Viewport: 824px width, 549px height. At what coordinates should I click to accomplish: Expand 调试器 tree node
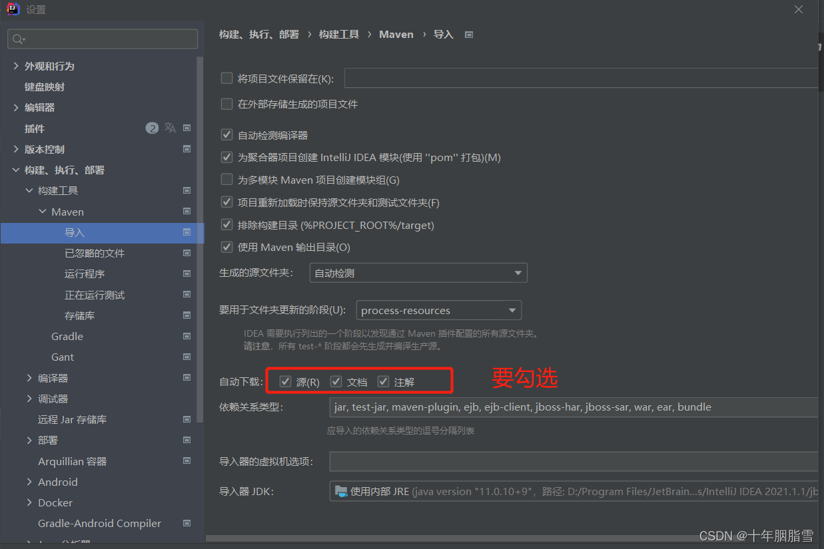tap(29, 399)
